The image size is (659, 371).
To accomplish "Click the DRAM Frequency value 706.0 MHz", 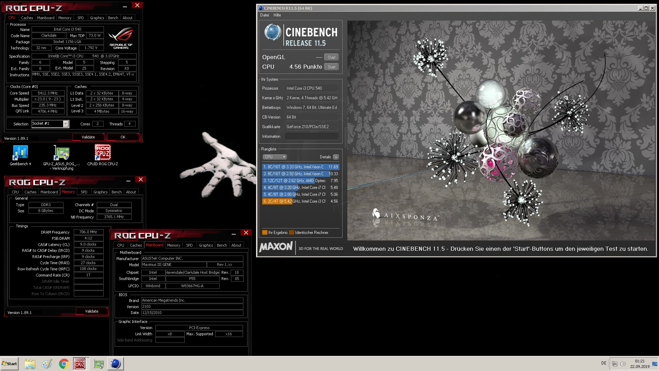I will click(88, 232).
